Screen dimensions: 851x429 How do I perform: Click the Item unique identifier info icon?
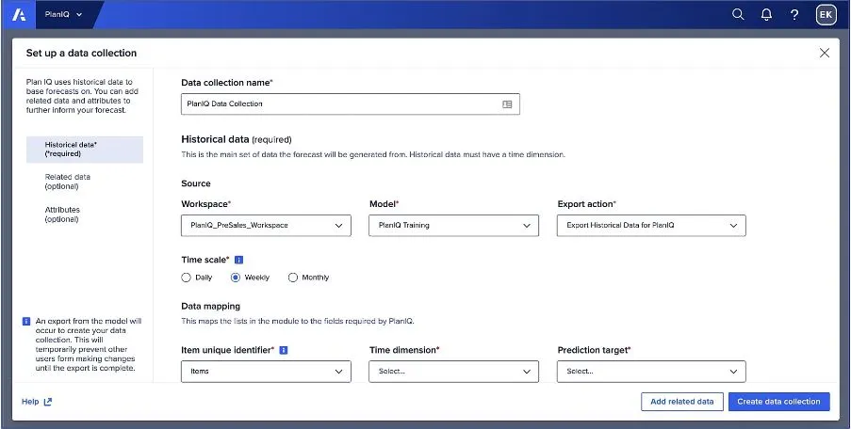pos(284,351)
